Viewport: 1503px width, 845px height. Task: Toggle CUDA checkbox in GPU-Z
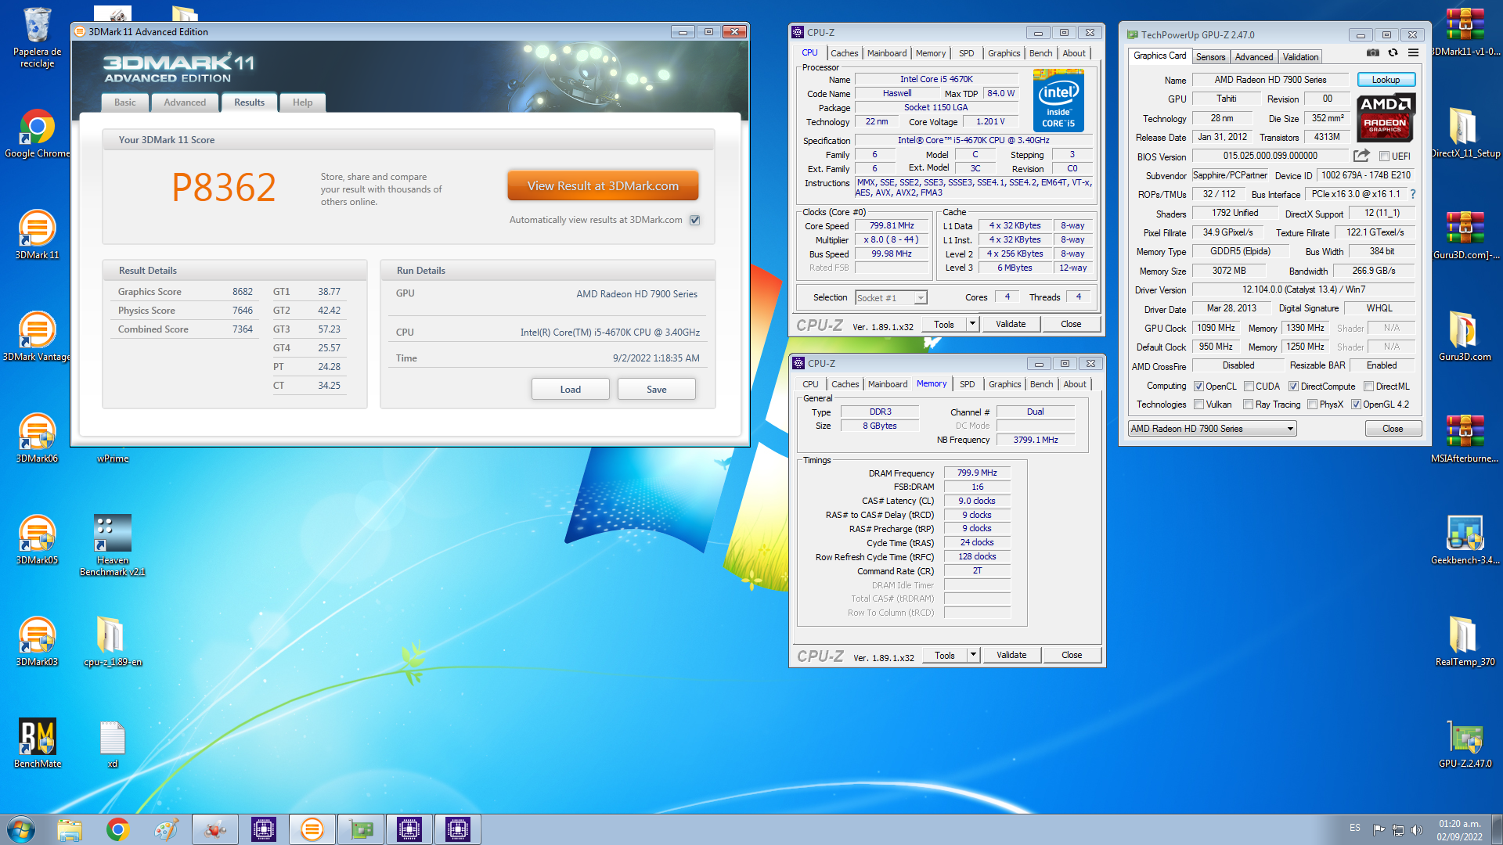1249,387
